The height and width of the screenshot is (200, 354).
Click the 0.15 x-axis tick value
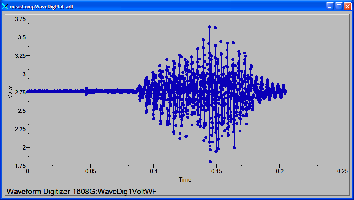[x=217, y=172]
